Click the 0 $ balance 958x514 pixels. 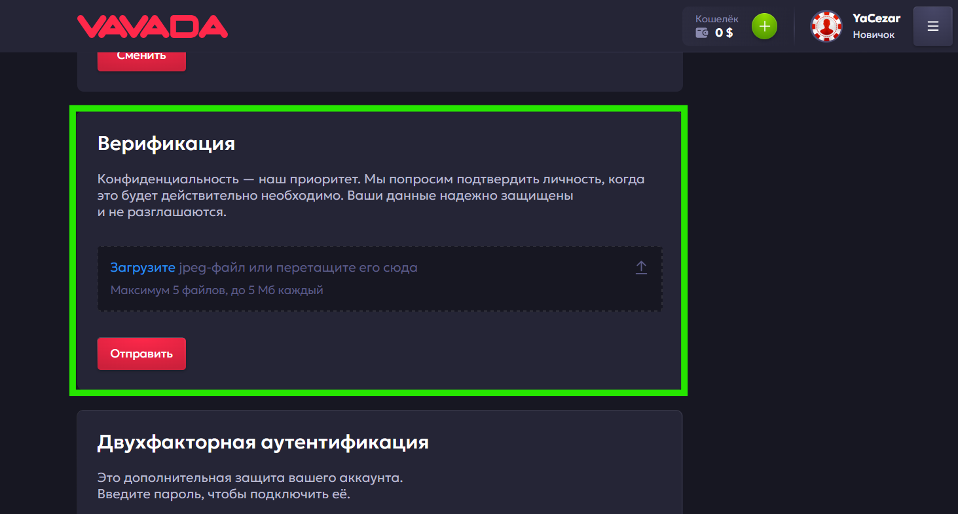tap(724, 33)
